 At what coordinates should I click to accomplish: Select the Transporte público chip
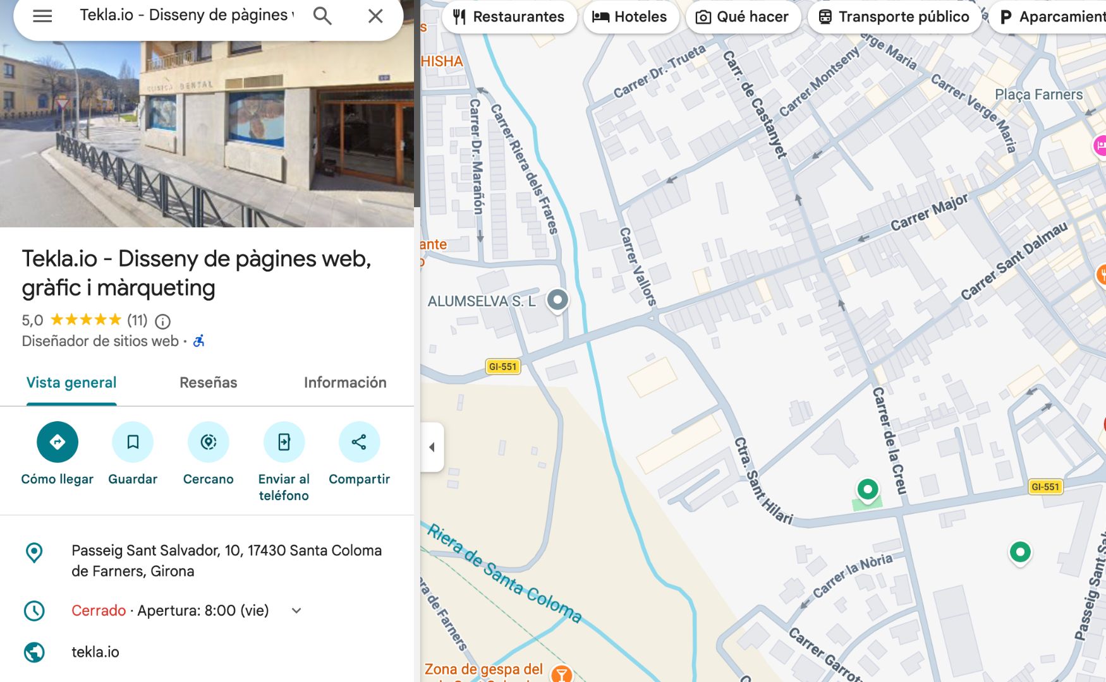[x=894, y=17]
